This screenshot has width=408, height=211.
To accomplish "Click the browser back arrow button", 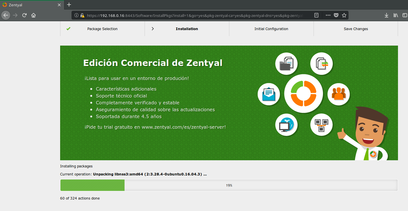I will pos(6,15).
